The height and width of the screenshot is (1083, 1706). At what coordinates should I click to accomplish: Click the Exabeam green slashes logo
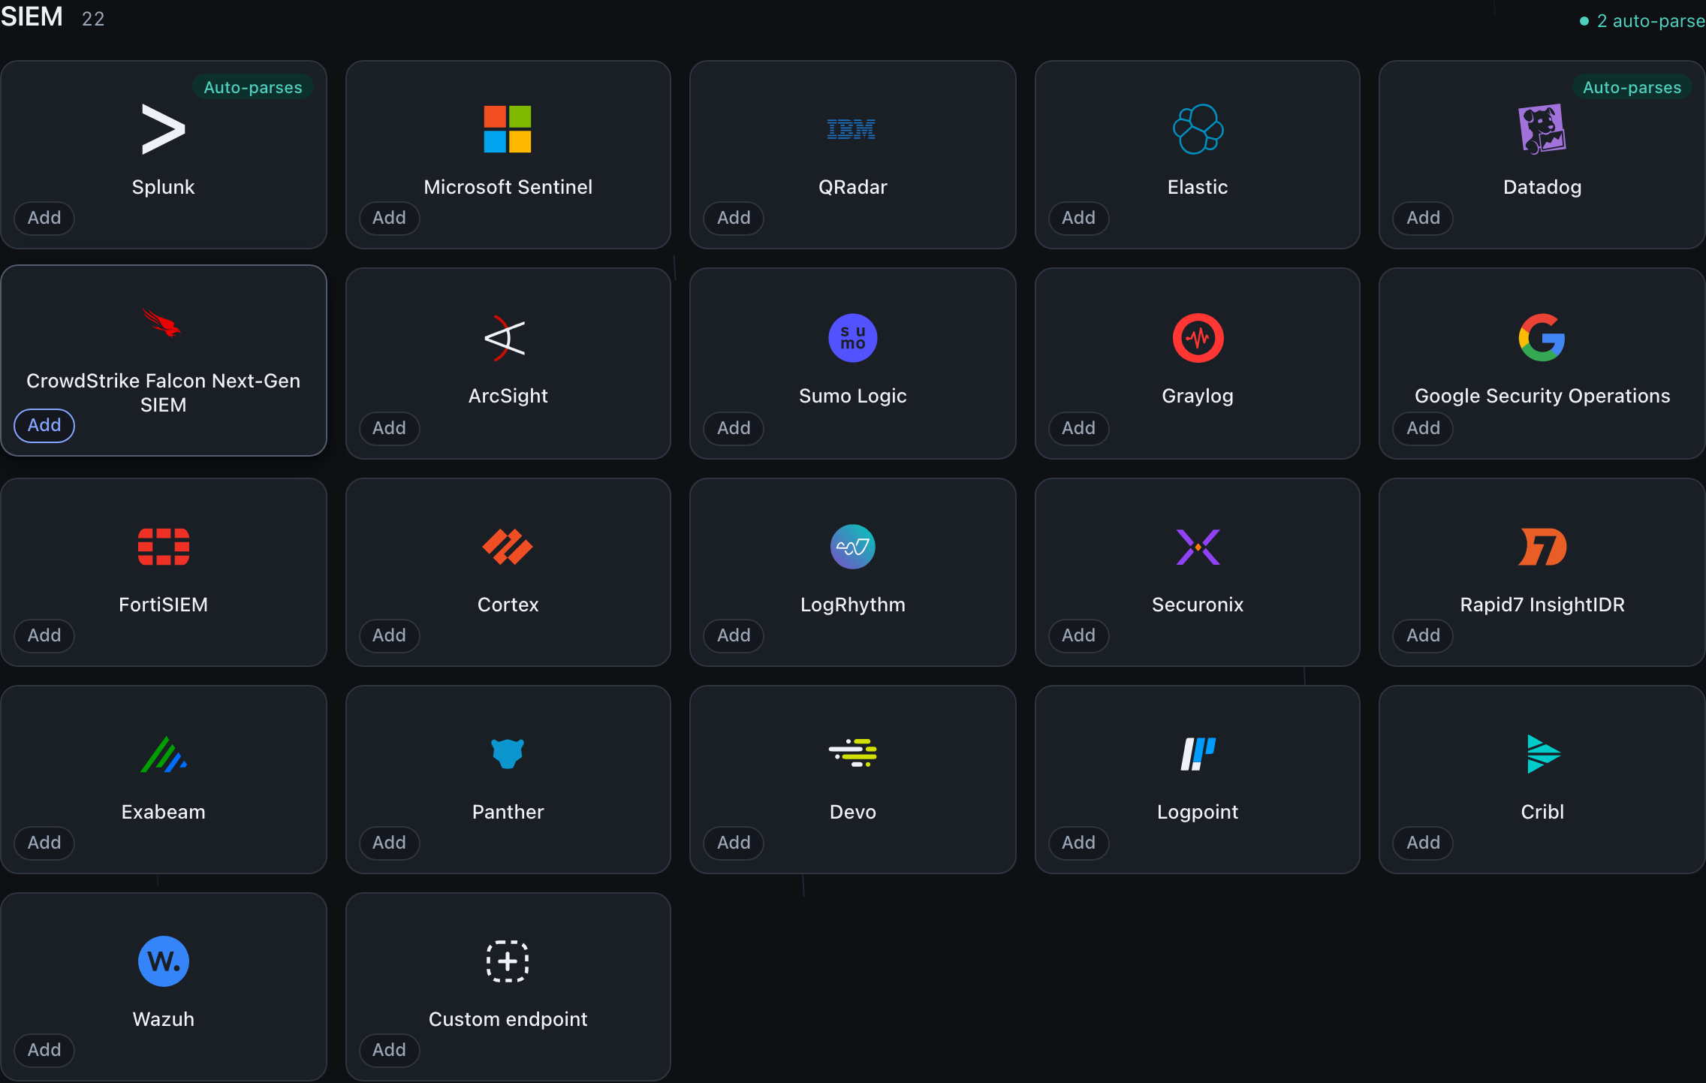[163, 754]
